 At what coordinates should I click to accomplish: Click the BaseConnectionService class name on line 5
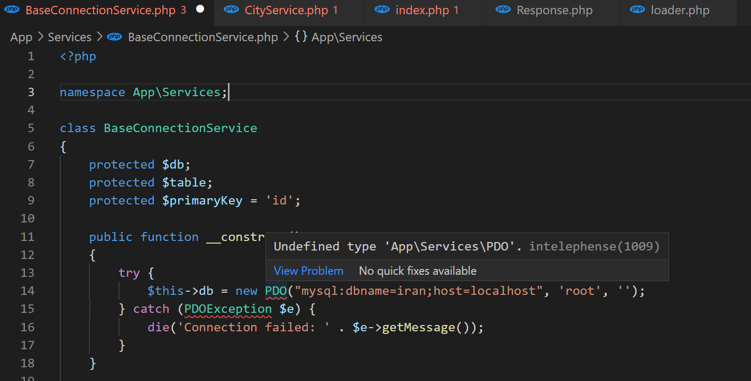180,128
